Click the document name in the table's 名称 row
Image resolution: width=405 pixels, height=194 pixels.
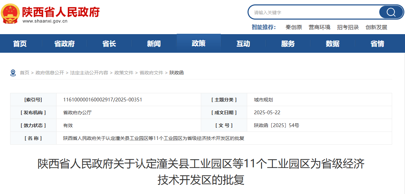(x=154, y=138)
